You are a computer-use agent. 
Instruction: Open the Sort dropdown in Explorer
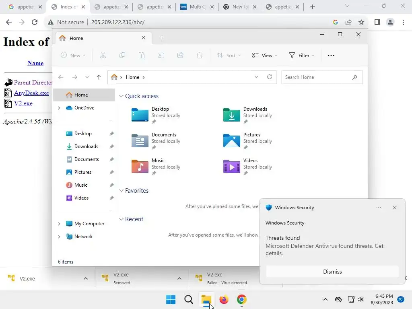[x=229, y=55]
